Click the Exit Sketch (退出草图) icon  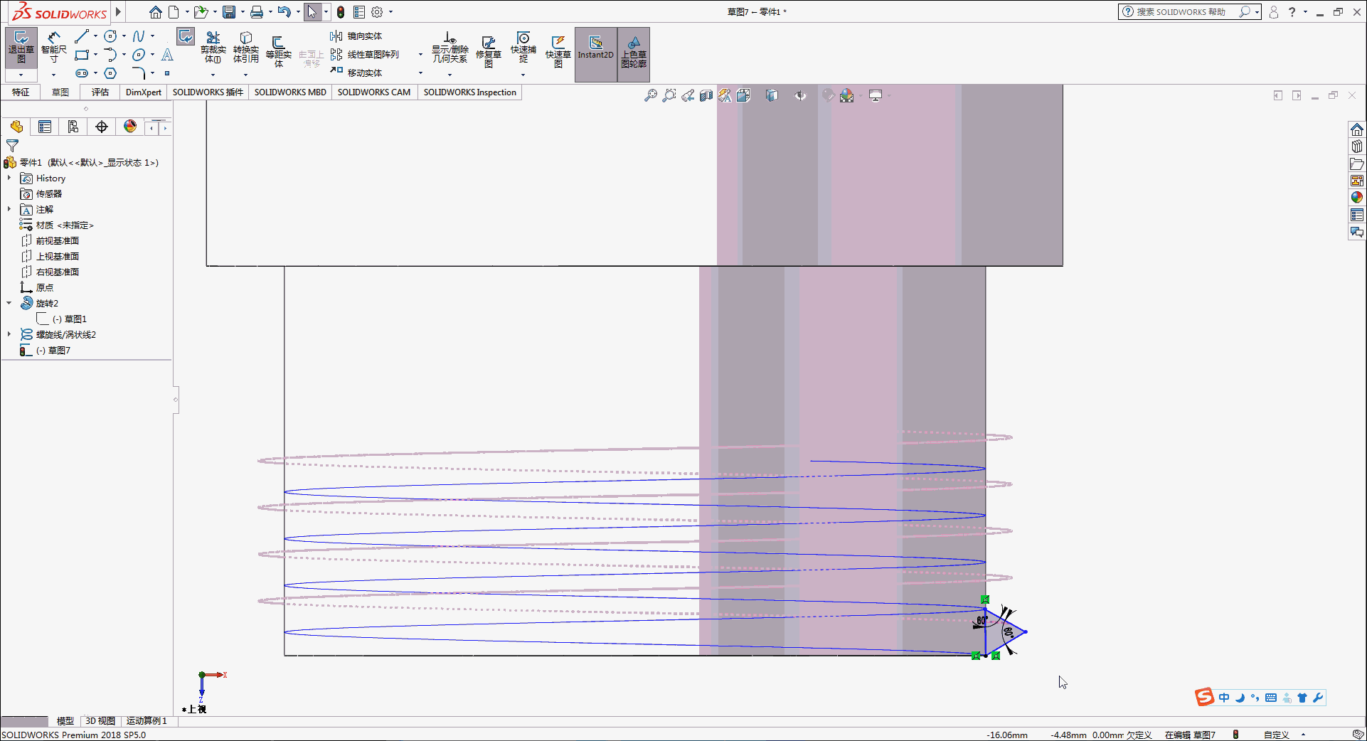tap(21, 47)
